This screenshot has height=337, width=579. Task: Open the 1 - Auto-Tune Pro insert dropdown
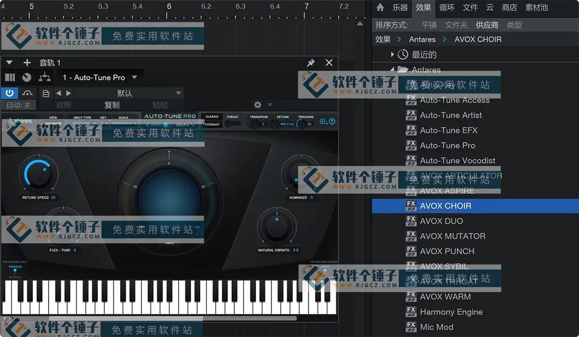click(x=100, y=77)
